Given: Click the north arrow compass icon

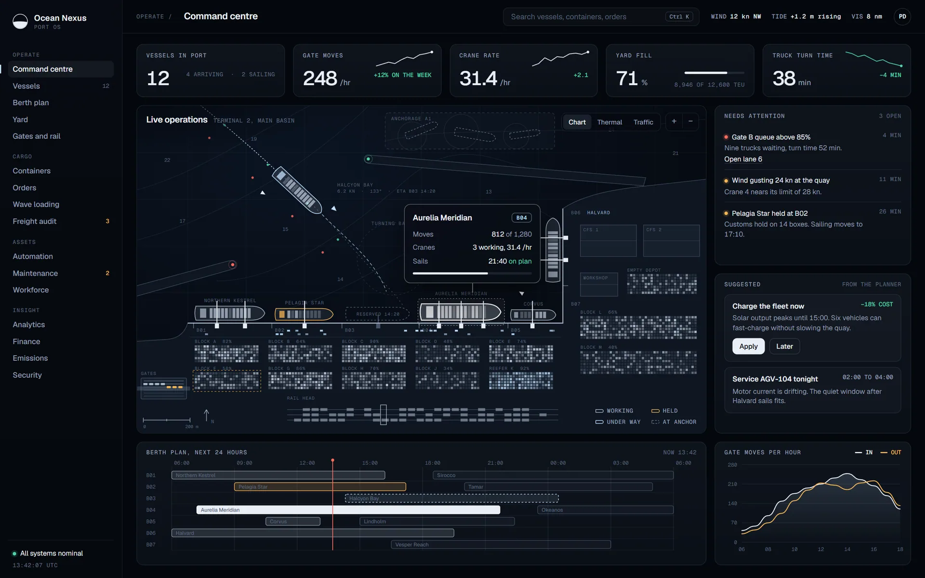Looking at the screenshot, I should click(206, 415).
